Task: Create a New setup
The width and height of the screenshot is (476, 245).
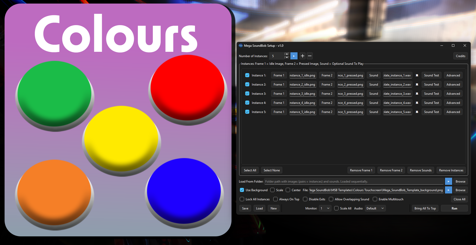Action: click(x=274, y=208)
